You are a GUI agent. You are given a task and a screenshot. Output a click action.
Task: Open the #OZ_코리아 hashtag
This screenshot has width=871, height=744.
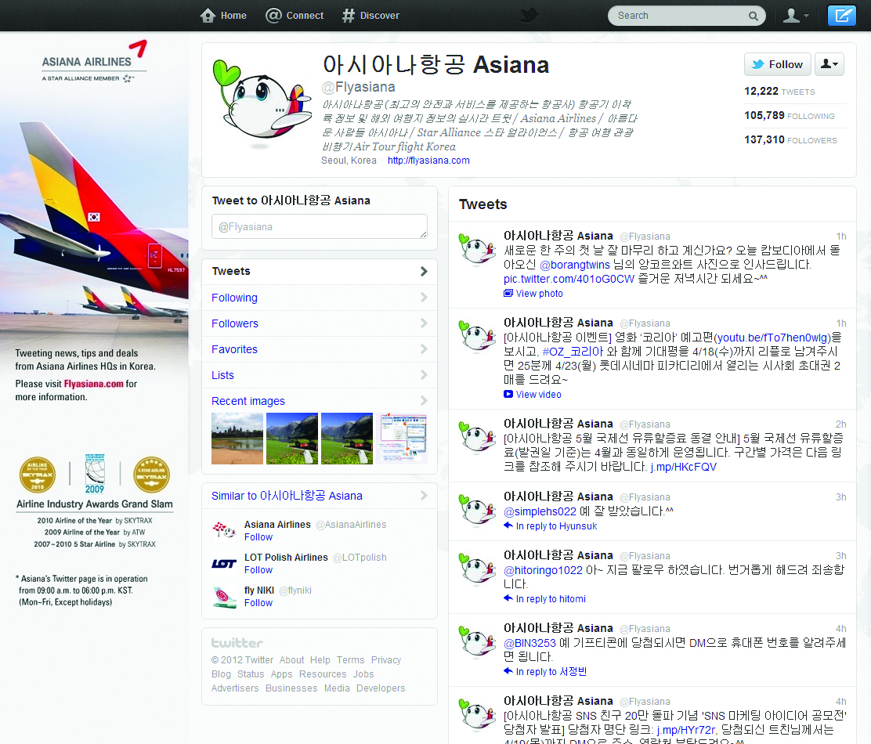tap(573, 352)
